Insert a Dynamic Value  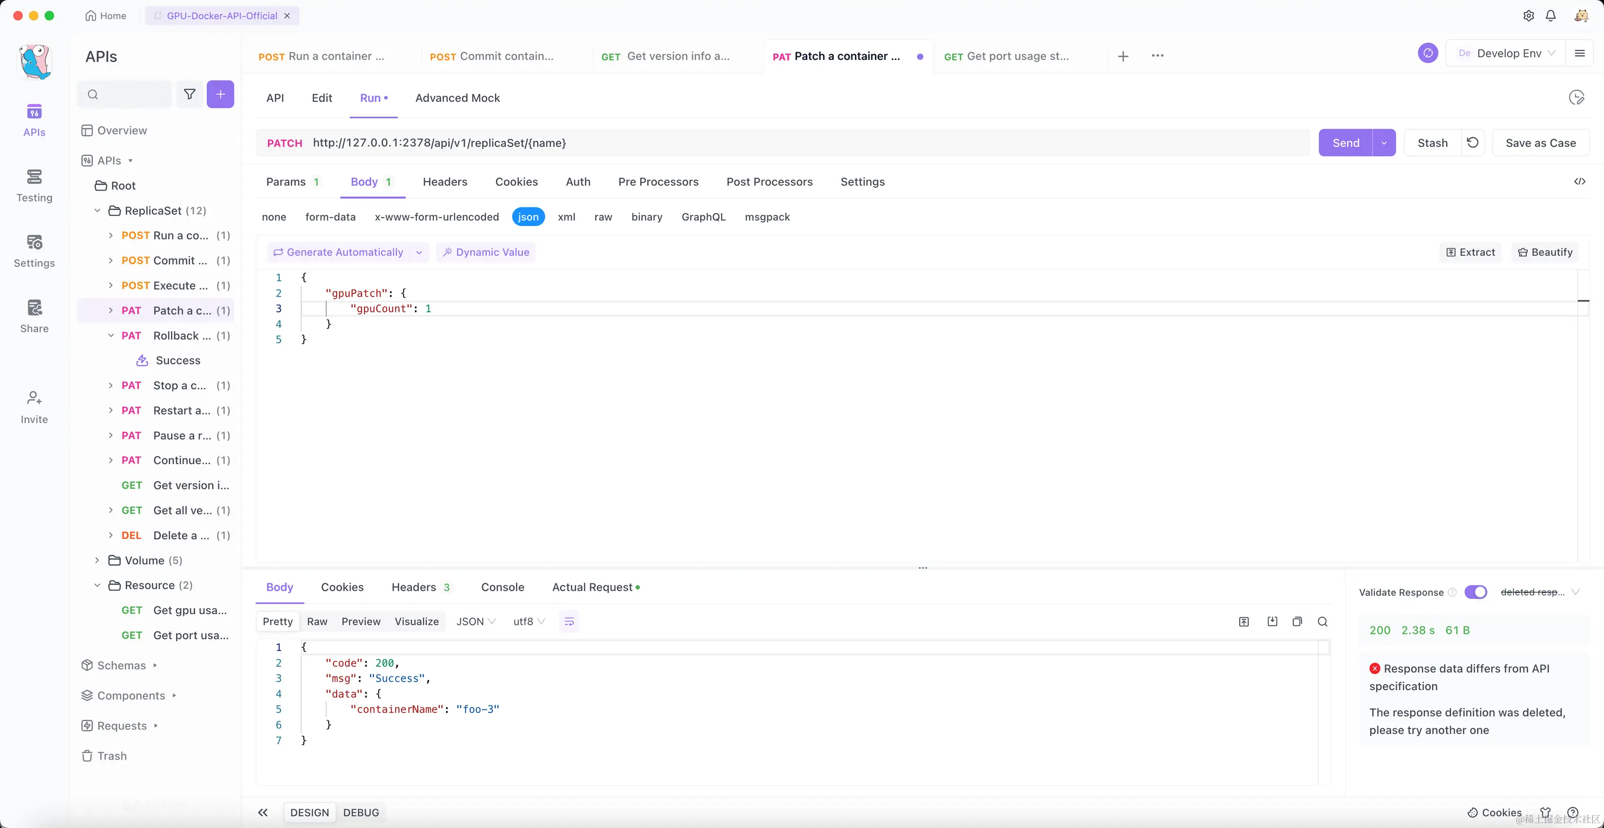486,252
